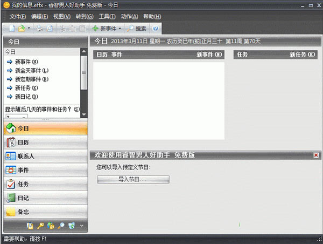Click the paperclip attachment icon in bottom bar
The image size is (323, 244).
(x=30, y=226)
